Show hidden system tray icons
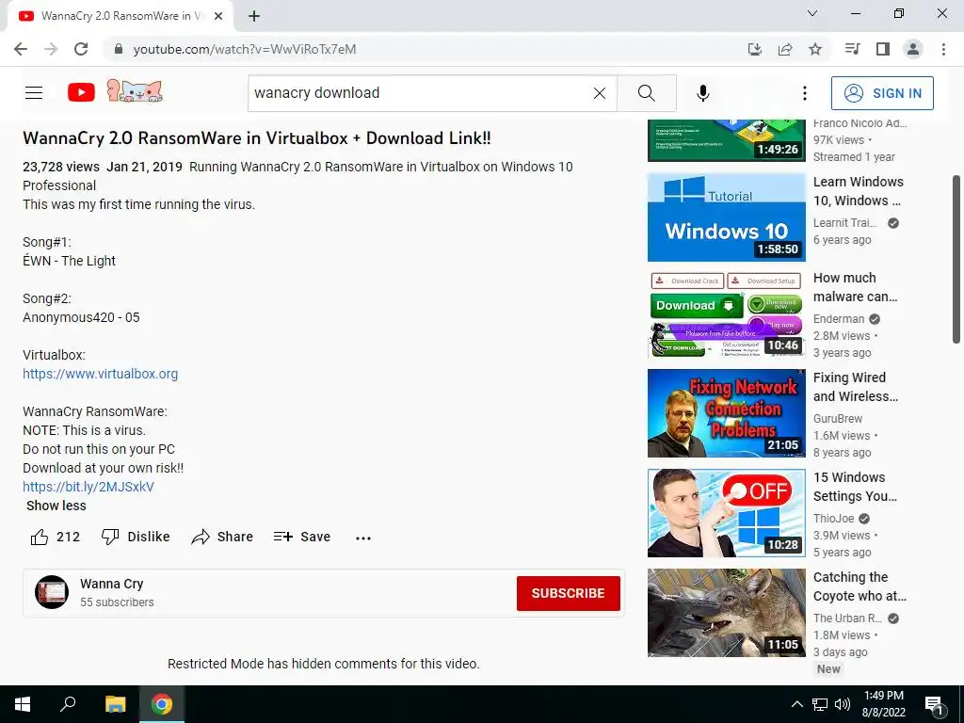The image size is (964, 723). tap(796, 704)
